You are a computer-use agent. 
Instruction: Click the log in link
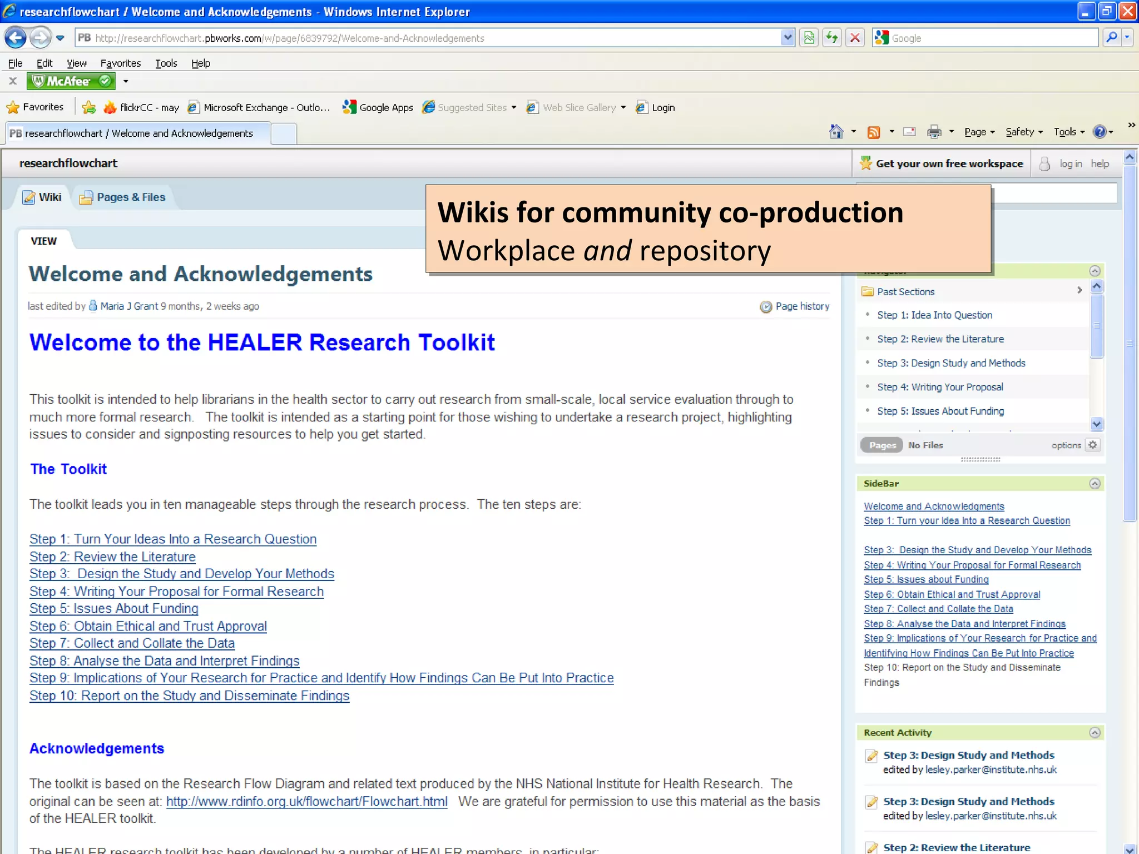pos(1071,163)
